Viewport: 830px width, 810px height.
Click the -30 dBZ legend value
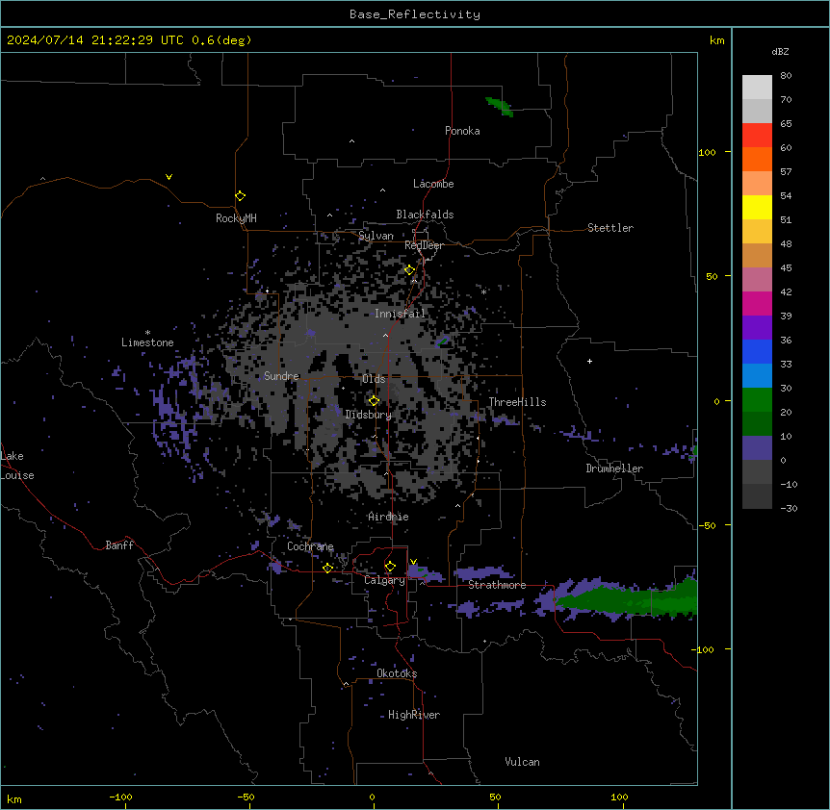tap(789, 508)
